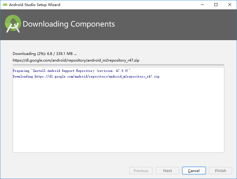
Task: Click the 'Downloading (2%): 6.8 / 339.1 MB' status text
Action: pyautogui.click(x=45, y=53)
